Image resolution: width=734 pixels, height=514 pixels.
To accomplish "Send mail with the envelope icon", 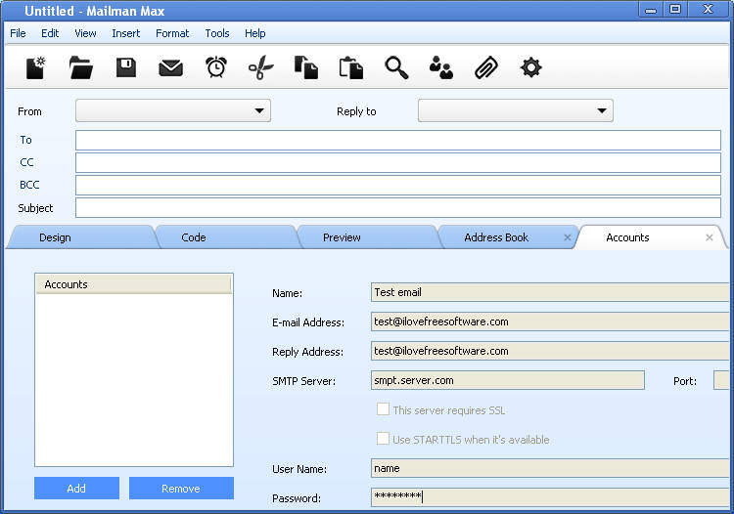I will [x=171, y=67].
